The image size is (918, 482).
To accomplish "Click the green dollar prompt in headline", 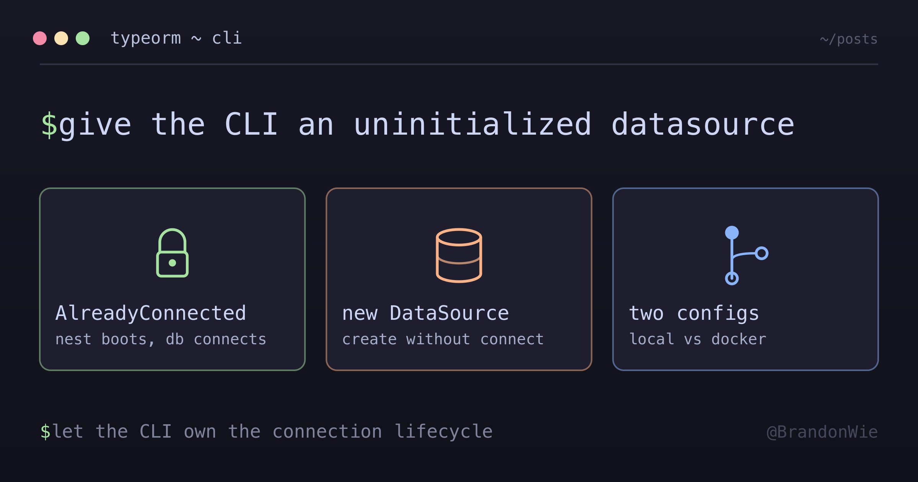I will point(49,125).
